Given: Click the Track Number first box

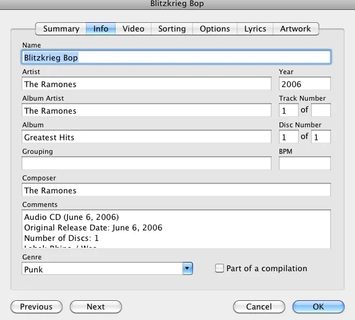Looking at the screenshot, I should click(289, 110).
